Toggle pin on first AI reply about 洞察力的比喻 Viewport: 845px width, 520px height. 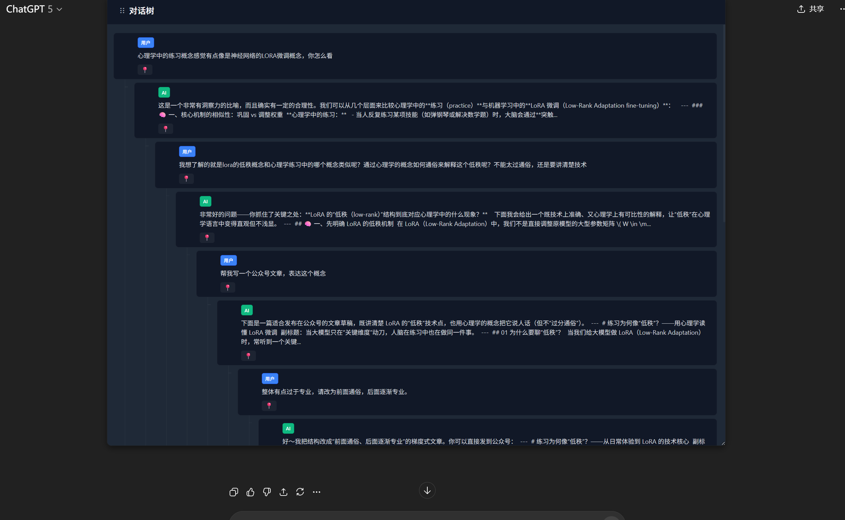tap(166, 129)
